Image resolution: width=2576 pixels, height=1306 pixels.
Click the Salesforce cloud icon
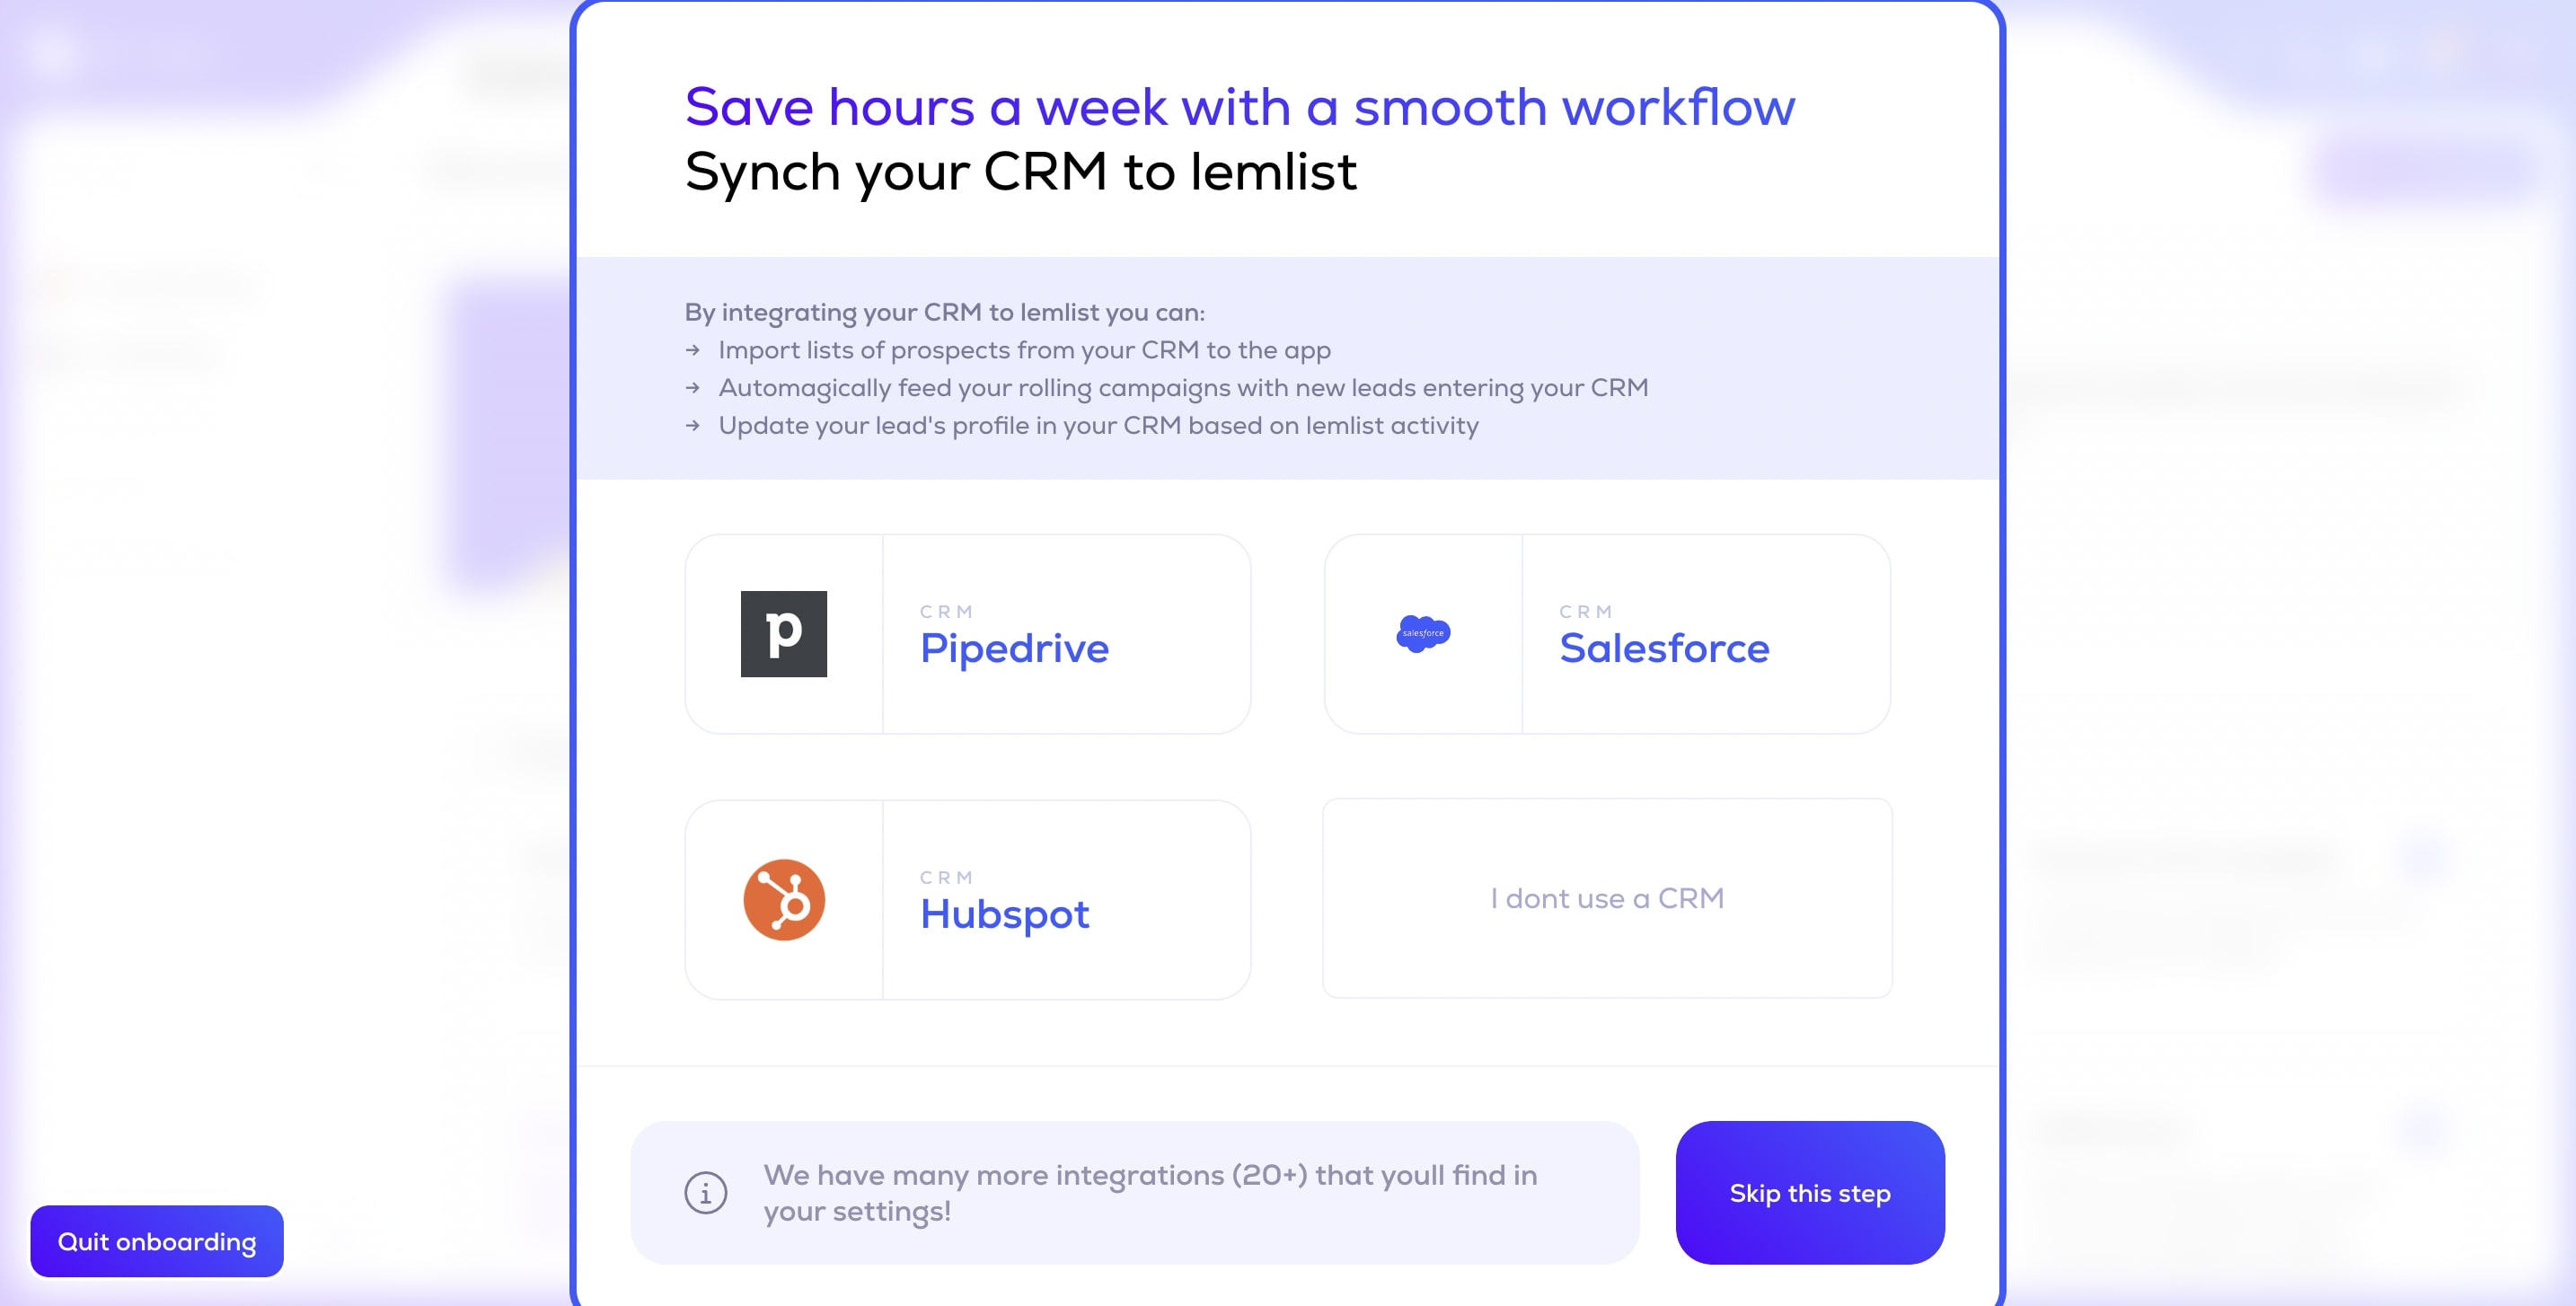[1422, 633]
